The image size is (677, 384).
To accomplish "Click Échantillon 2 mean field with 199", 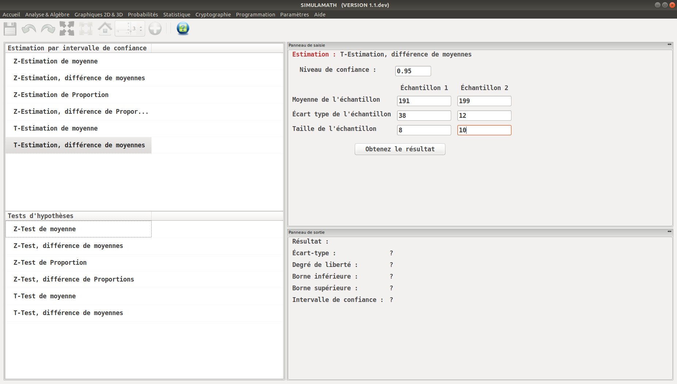I will [484, 101].
